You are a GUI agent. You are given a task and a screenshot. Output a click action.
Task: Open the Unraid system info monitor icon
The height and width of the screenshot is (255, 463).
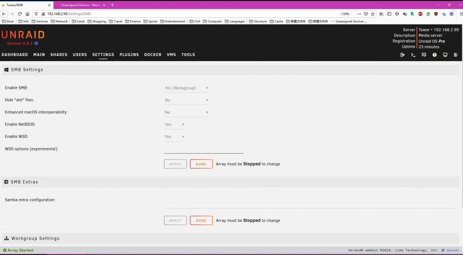[445, 55]
